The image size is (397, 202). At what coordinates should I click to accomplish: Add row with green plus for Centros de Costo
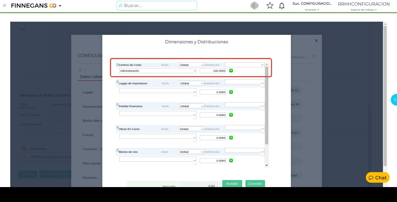[x=231, y=71]
